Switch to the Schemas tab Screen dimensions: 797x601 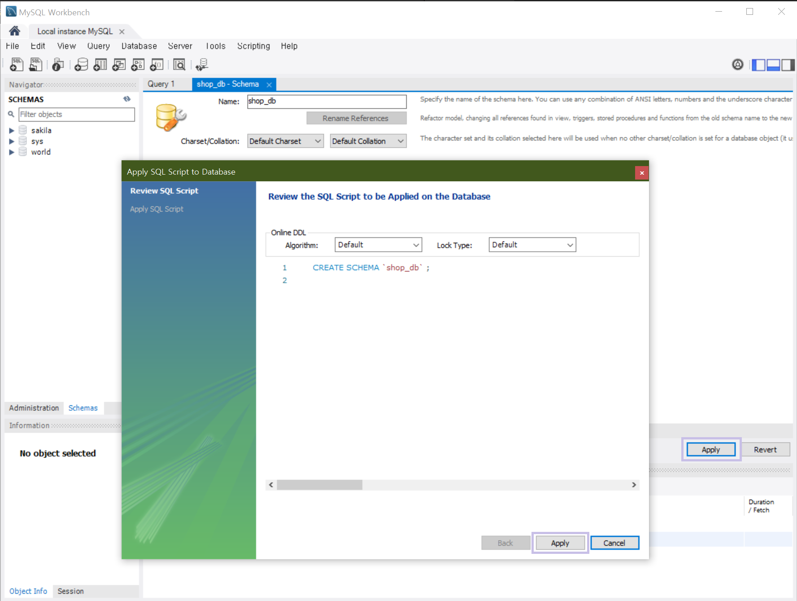pos(83,408)
